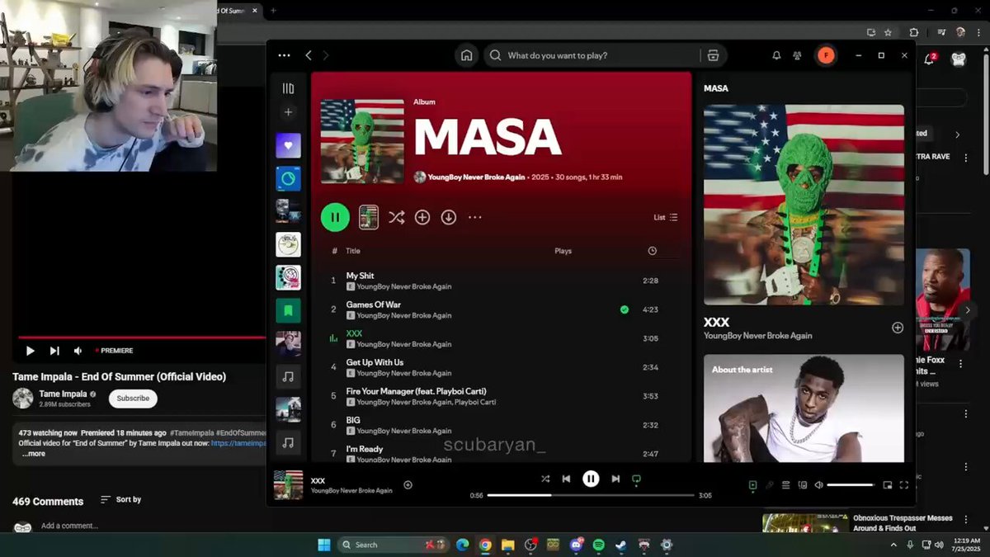Screen dimensions: 990x557
Task: Save MASA album to Your Library
Action: tap(422, 217)
